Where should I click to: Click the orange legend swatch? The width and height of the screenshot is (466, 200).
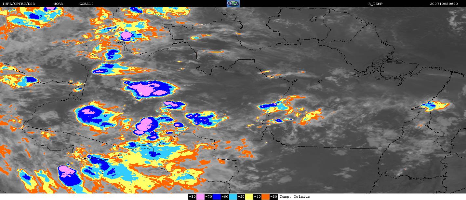265,196
